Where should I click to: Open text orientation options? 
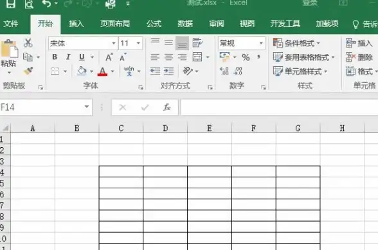coord(188,71)
